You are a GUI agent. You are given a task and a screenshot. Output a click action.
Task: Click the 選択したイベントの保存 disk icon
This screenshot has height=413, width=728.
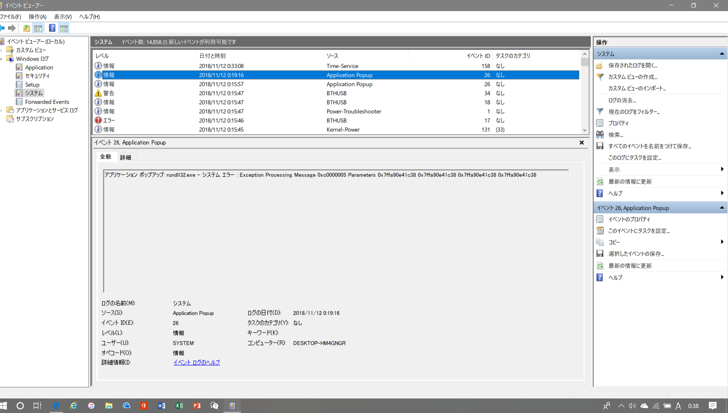pos(600,254)
